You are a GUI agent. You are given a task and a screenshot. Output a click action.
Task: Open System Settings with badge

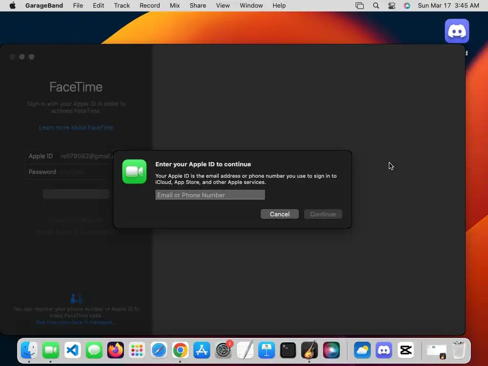pos(223,350)
